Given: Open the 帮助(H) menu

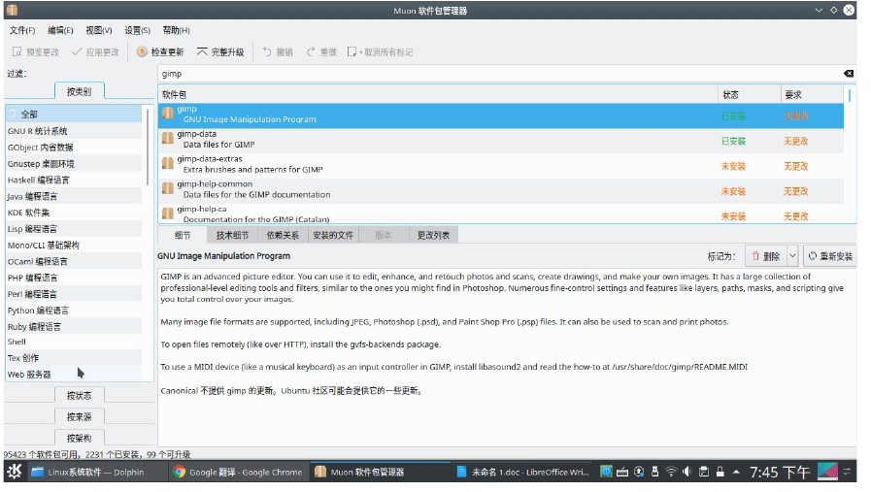Looking at the screenshot, I should [176, 30].
